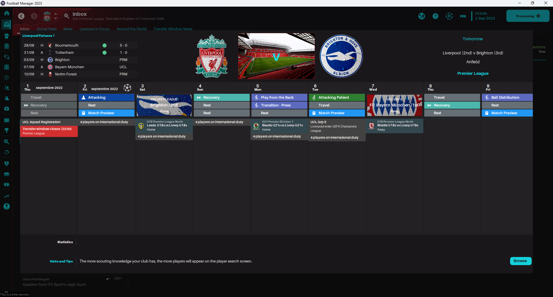This screenshot has height=297, width=553.
Task: Open the FM menu in the header
Action: 463,16
